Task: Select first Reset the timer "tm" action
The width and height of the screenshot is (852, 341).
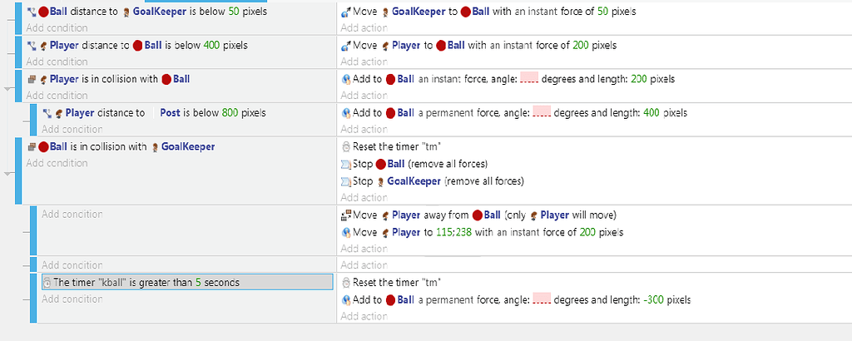Action: tap(391, 146)
